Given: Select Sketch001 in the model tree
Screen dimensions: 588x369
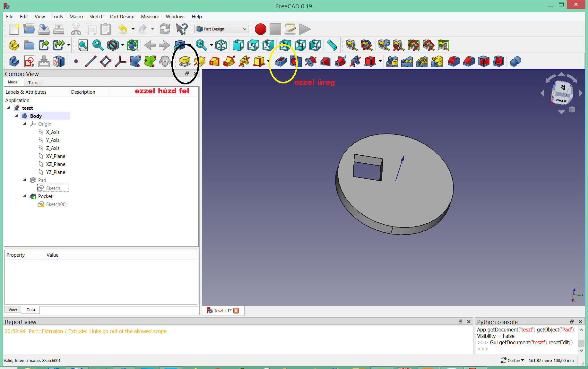Looking at the screenshot, I should click(57, 204).
